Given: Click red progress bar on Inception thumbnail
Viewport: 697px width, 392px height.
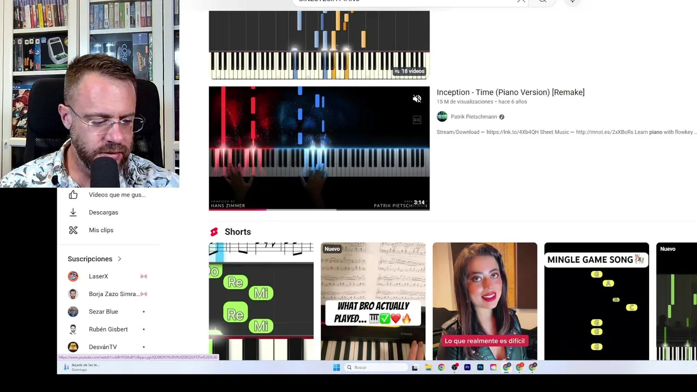Looking at the screenshot, I should click(x=238, y=209).
